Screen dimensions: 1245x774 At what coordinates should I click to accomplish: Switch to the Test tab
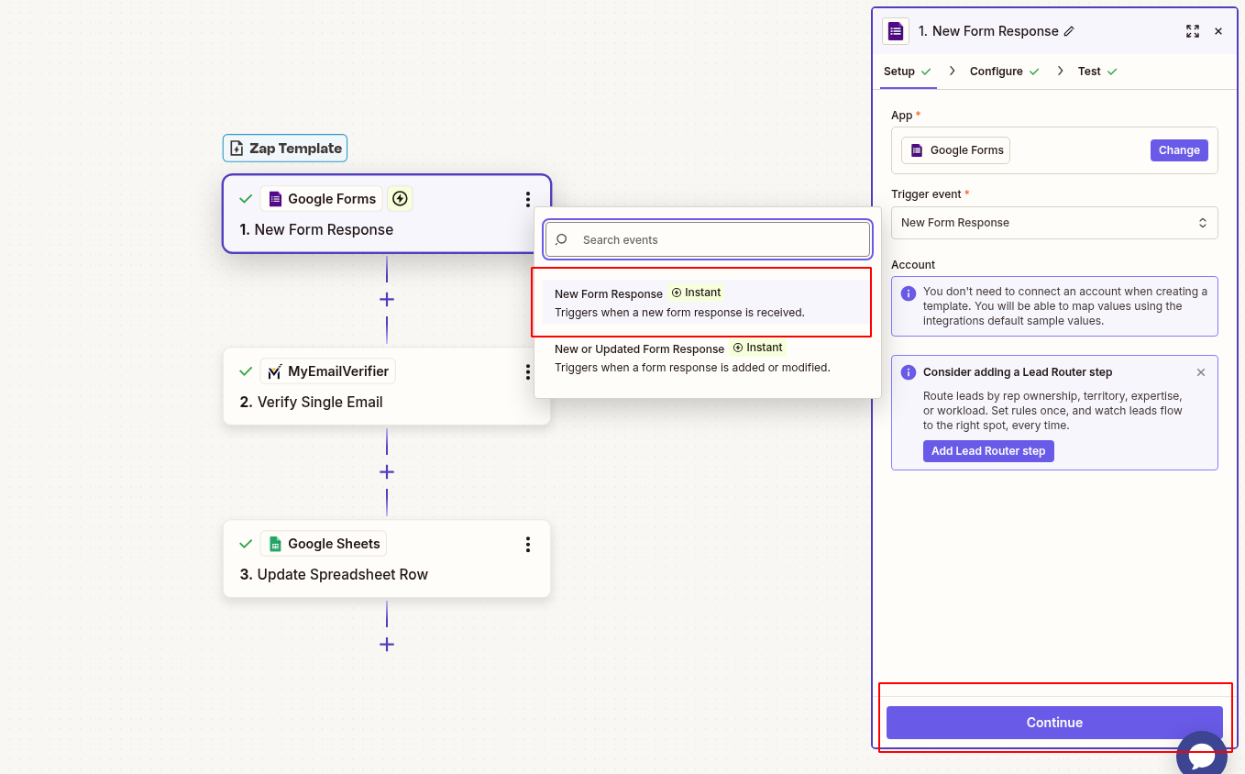pos(1090,71)
